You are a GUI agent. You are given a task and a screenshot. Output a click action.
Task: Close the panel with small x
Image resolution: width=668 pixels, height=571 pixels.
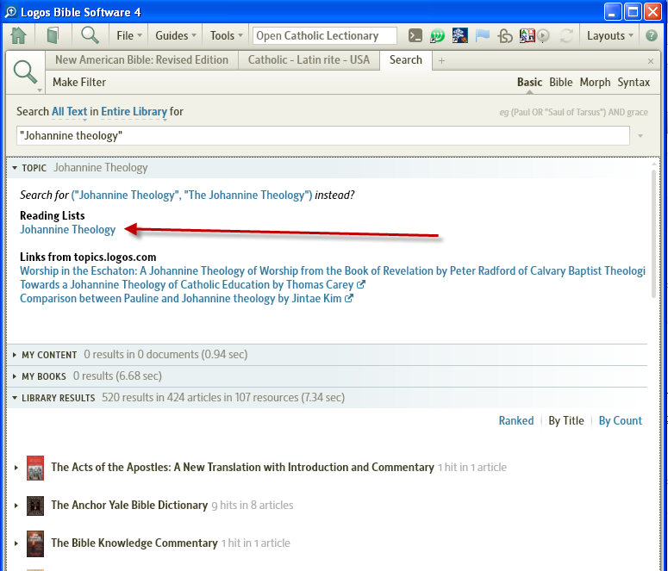pyautogui.click(x=651, y=61)
